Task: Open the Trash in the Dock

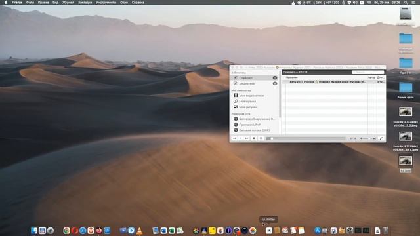Action: [x=386, y=230]
